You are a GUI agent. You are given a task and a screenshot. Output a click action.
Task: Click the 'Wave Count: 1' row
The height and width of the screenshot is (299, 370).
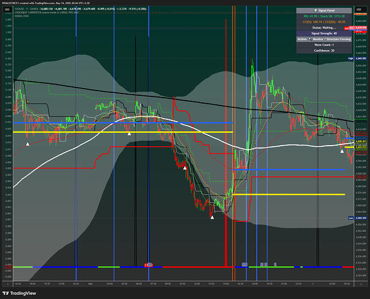click(324, 44)
